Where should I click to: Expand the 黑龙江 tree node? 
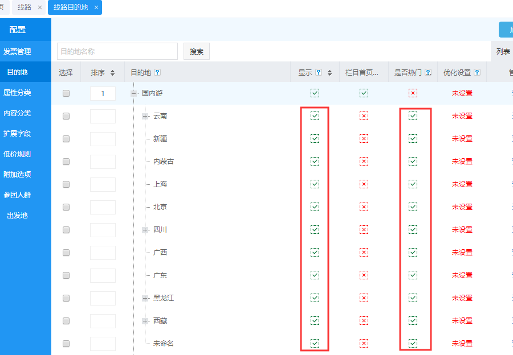coord(145,298)
